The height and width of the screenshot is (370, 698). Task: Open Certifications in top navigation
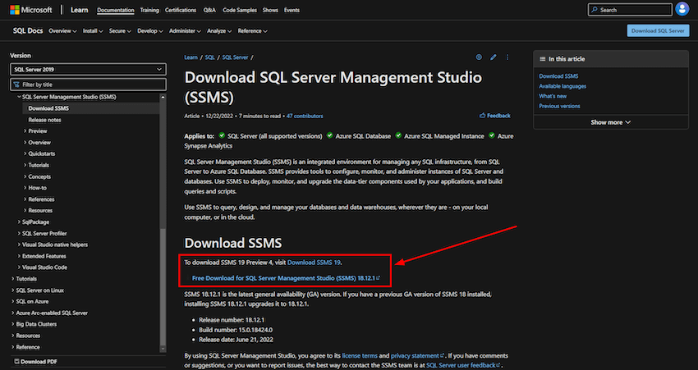pos(181,10)
